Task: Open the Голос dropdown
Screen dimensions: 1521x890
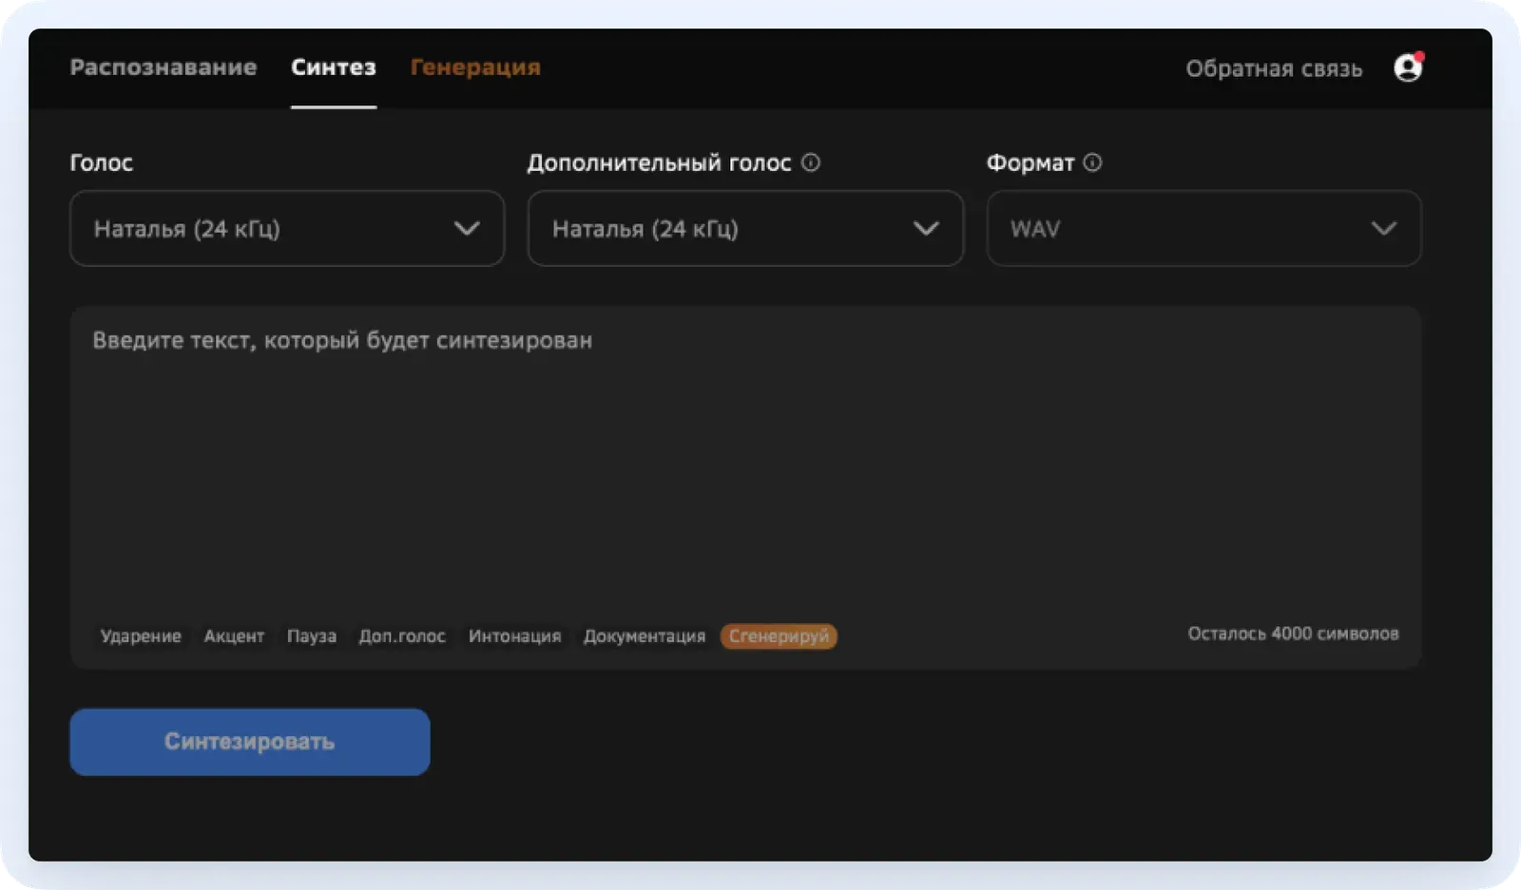Action: pos(287,228)
